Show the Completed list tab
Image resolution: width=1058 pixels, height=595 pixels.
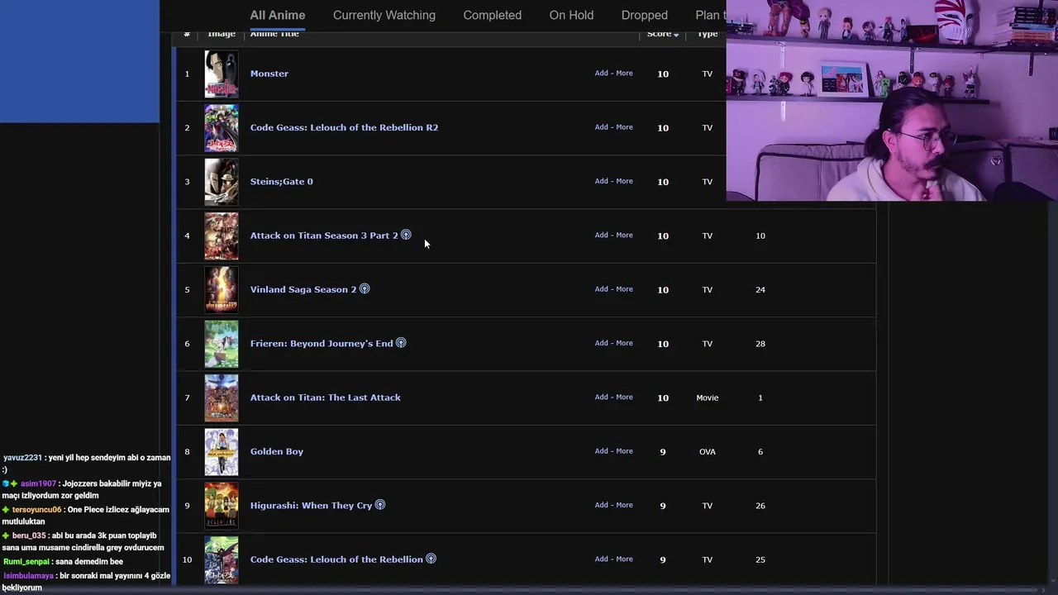tap(493, 15)
